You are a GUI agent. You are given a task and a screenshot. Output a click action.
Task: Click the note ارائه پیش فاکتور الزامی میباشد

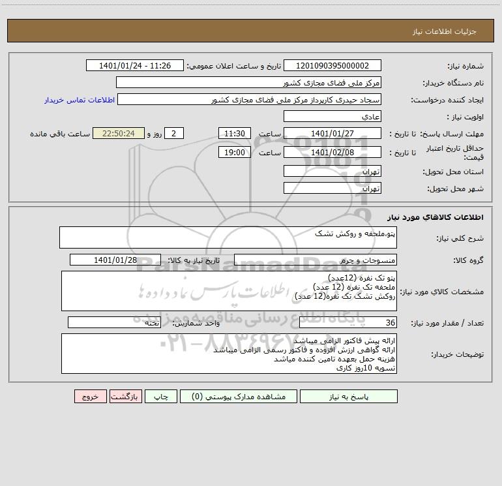click(x=344, y=341)
